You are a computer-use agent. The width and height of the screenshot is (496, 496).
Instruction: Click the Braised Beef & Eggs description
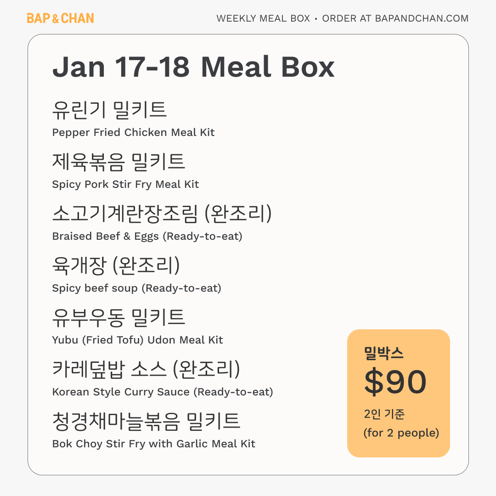tap(147, 236)
